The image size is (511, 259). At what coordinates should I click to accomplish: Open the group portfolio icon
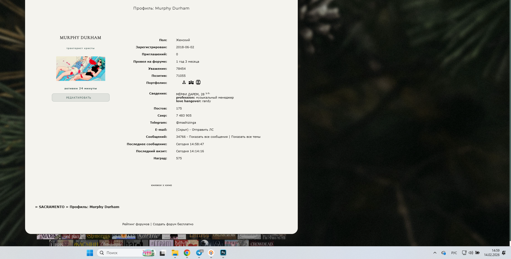coord(191,82)
